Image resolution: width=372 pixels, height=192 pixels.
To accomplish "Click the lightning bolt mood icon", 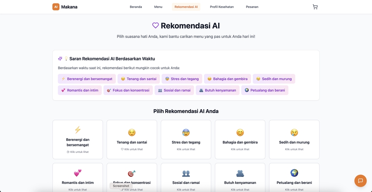I will click(77, 130).
